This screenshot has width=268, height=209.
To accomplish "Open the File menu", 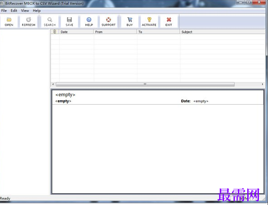I will [4, 10].
